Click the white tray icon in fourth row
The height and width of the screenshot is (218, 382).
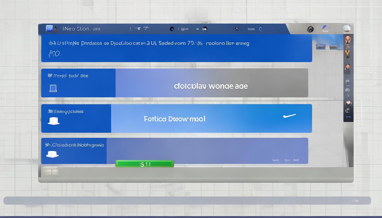[52, 154]
